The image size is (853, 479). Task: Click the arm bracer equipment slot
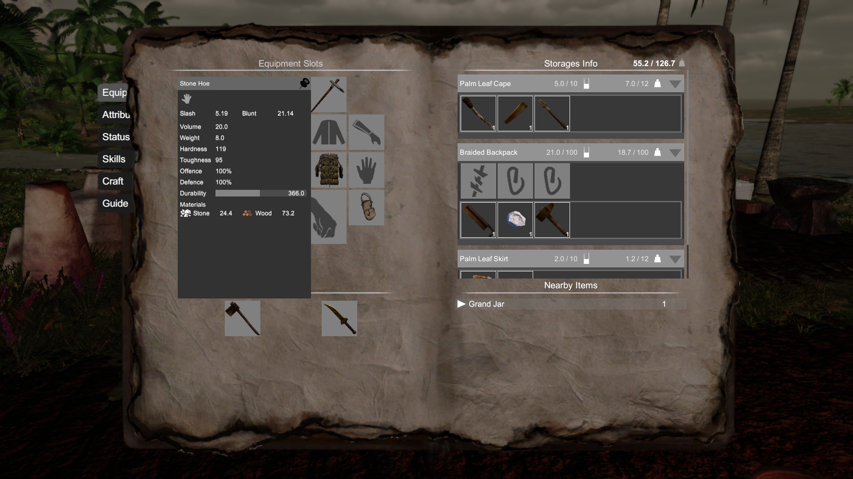coord(367,132)
